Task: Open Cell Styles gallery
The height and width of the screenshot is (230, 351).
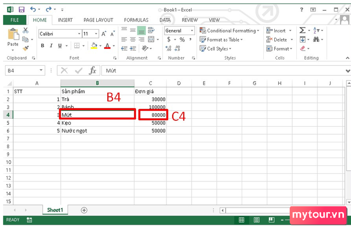Action: tap(216, 49)
